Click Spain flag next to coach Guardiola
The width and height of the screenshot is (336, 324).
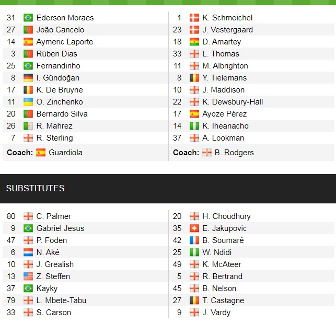click(x=41, y=153)
